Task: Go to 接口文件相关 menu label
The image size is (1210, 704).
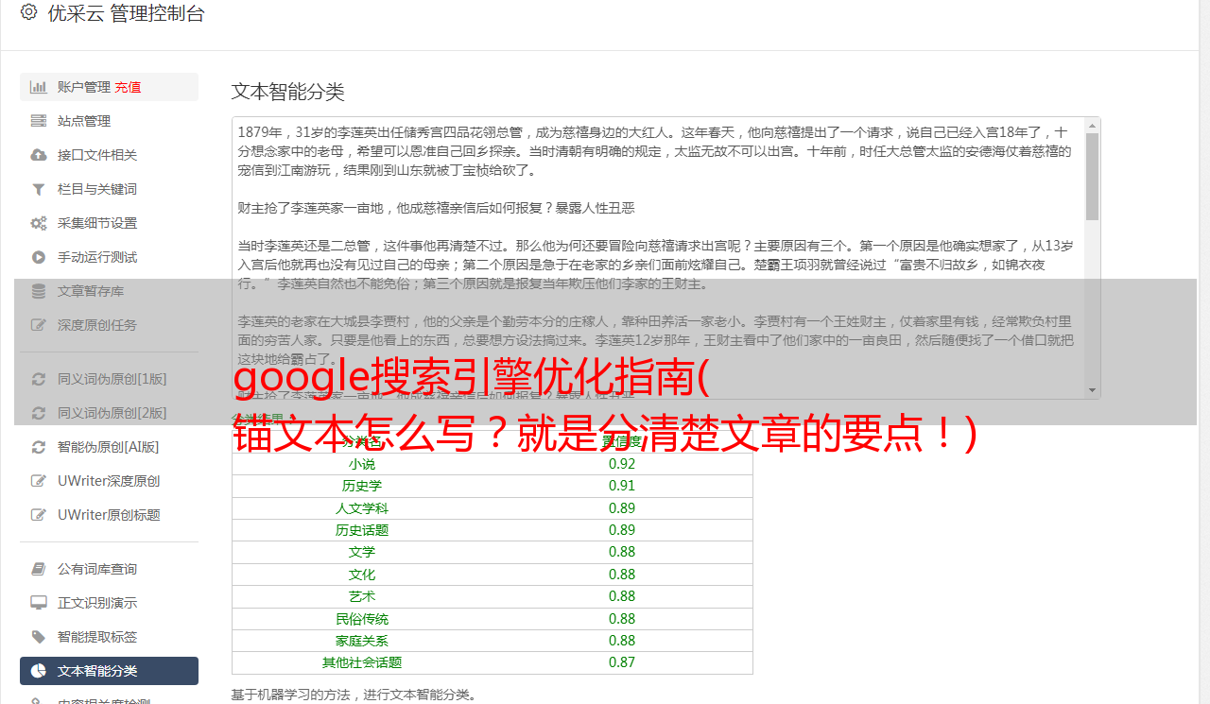Action: click(x=97, y=155)
